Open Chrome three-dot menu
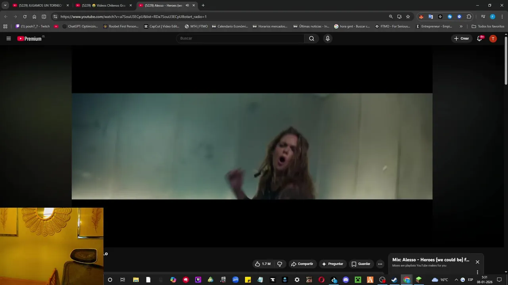508x285 pixels. (502, 17)
